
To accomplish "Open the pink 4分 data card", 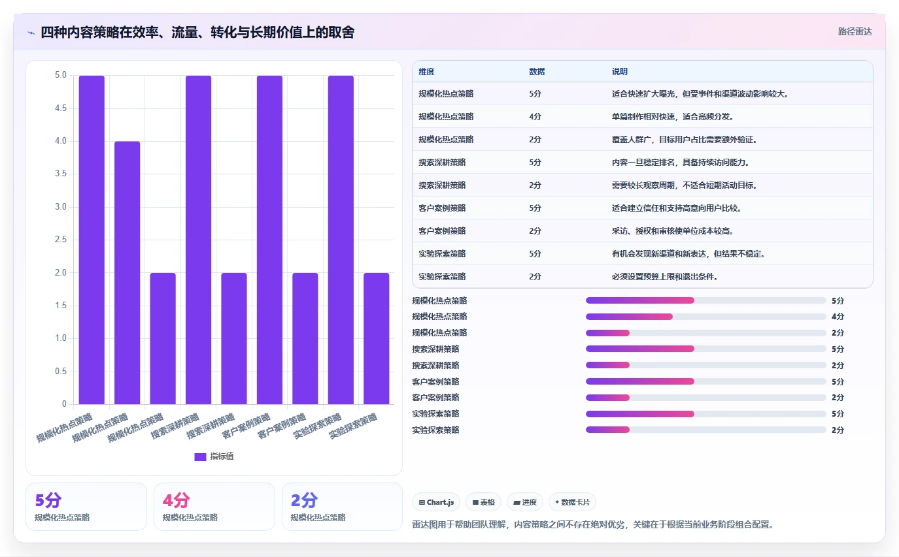I will click(x=214, y=507).
